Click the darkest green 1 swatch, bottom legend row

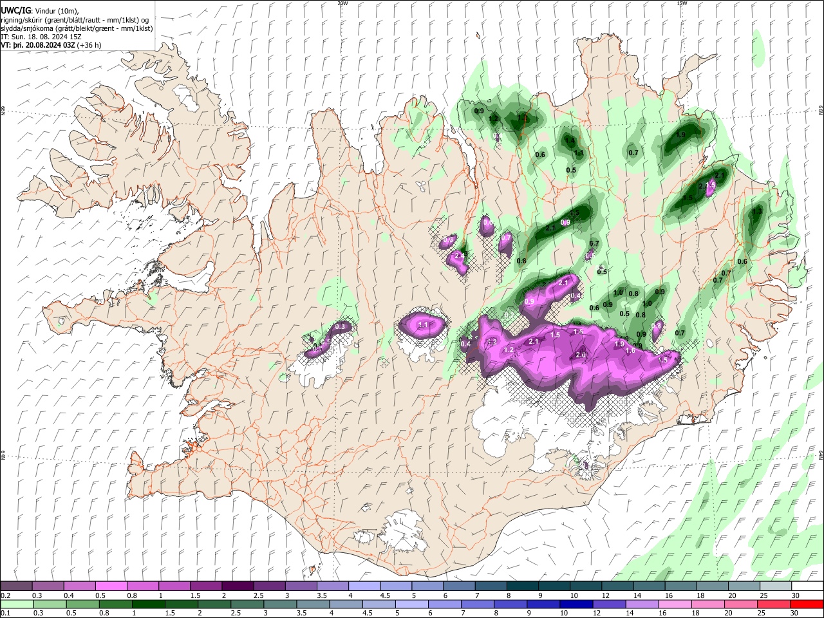point(148,604)
